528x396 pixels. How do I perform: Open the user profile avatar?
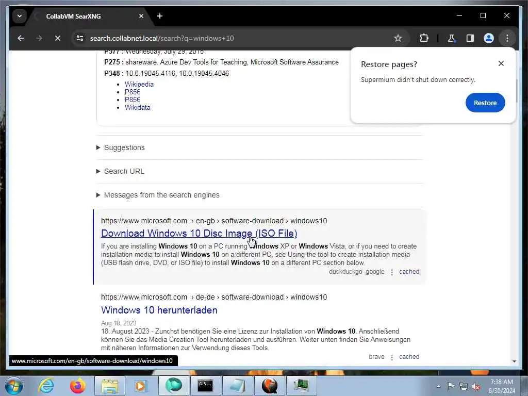[x=489, y=38]
